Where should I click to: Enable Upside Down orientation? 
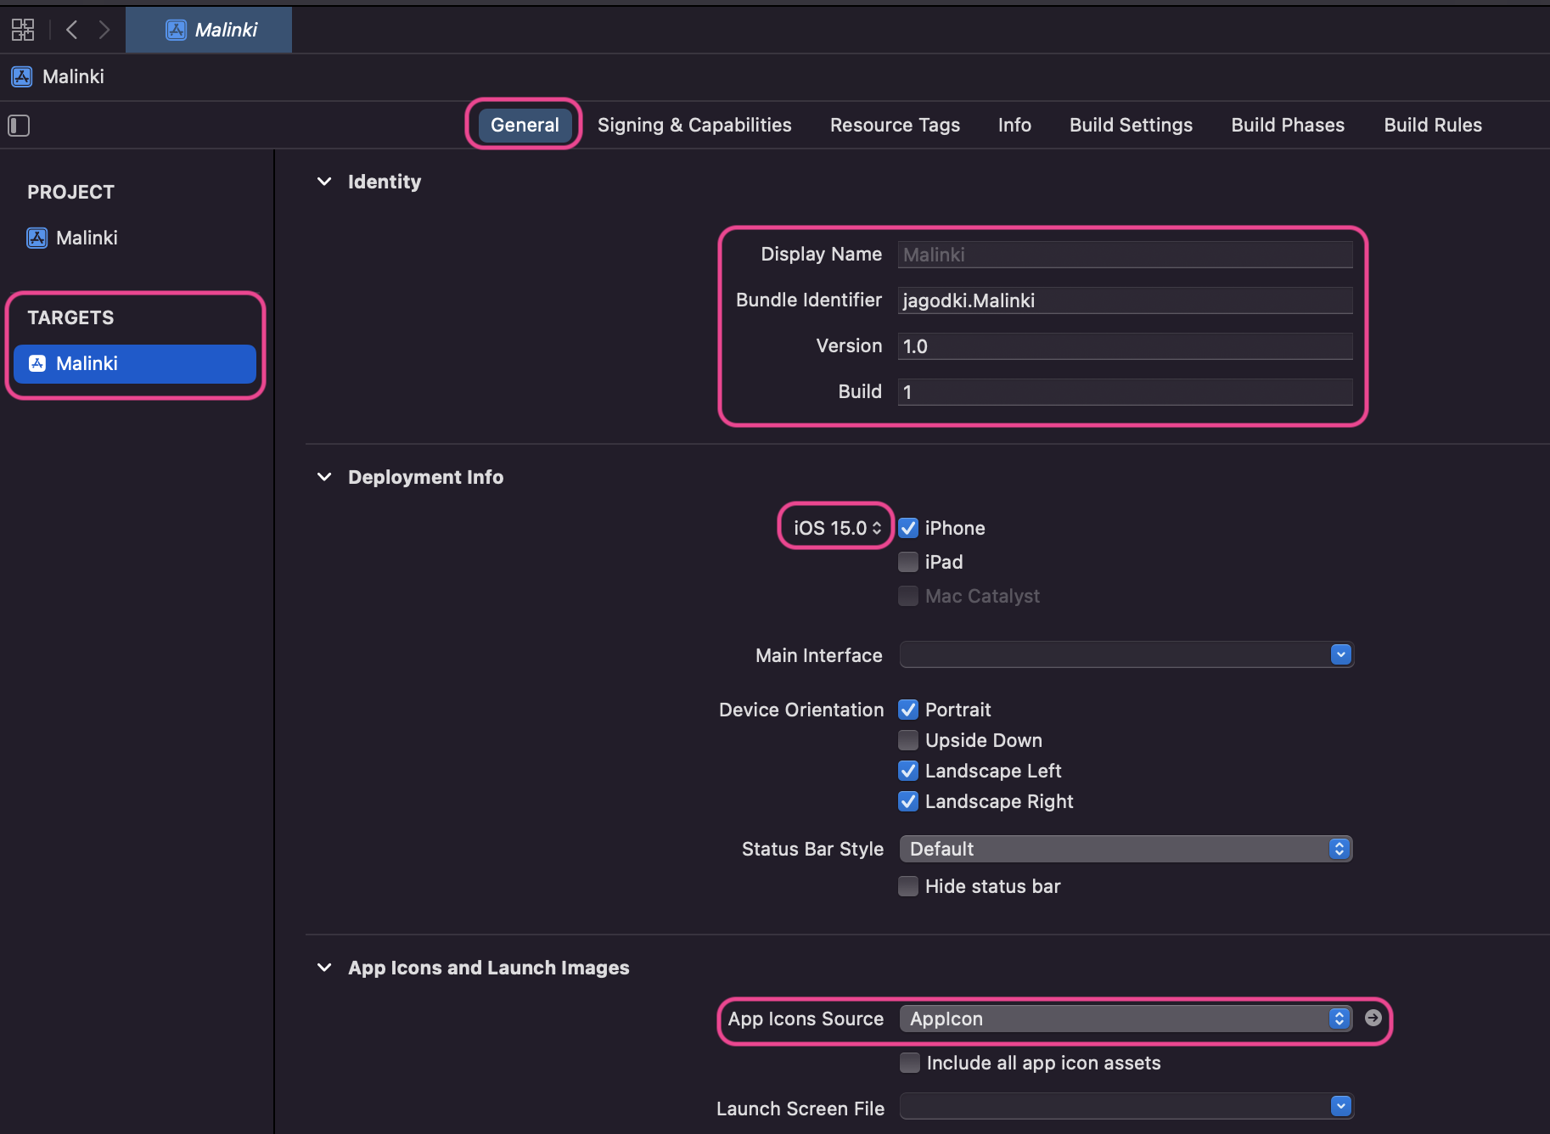click(x=908, y=740)
